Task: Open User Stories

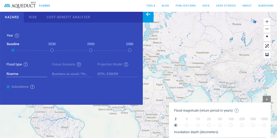Action: [226, 6]
